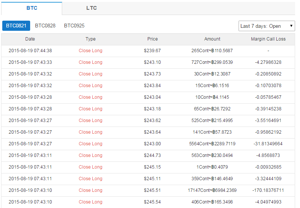Click price $243.18
The height and width of the screenshot is (208, 300).
coord(152,109)
